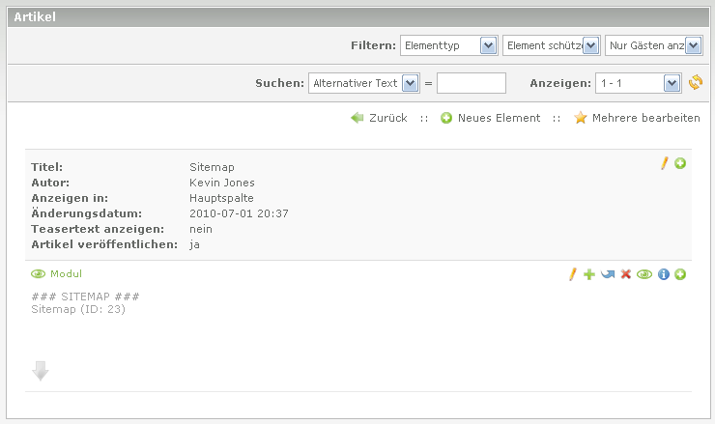Click the green plus cross icon in the Modul row
Viewport: 715px width, 424px height.
point(589,274)
